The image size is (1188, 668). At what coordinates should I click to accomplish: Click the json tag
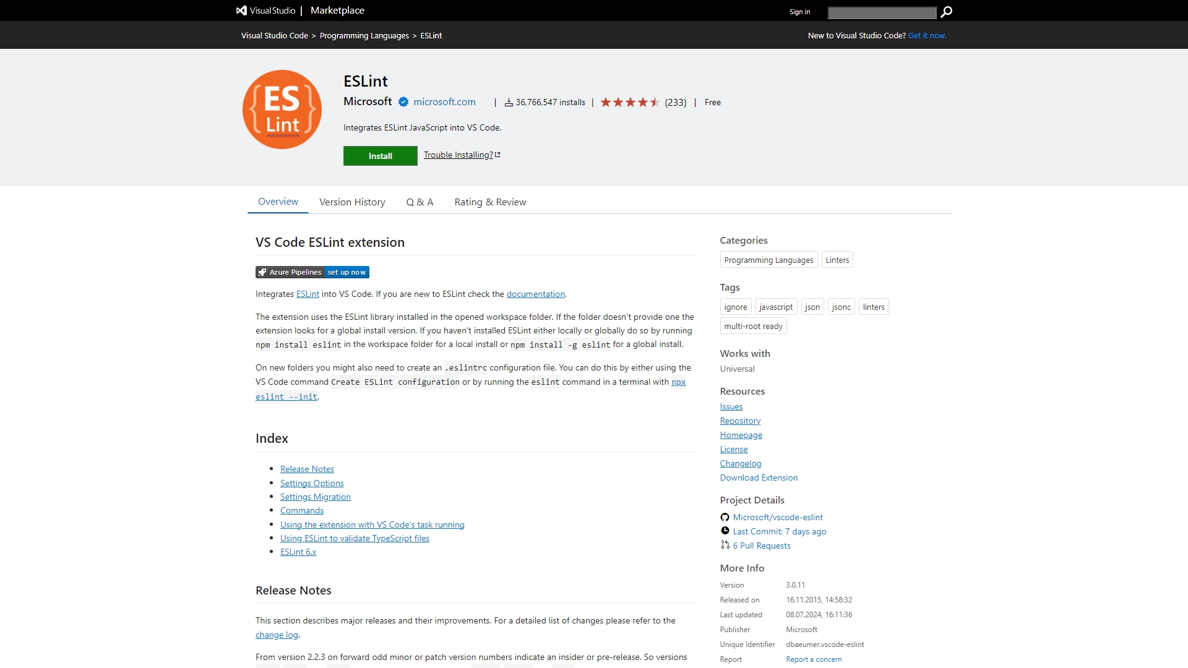[812, 307]
